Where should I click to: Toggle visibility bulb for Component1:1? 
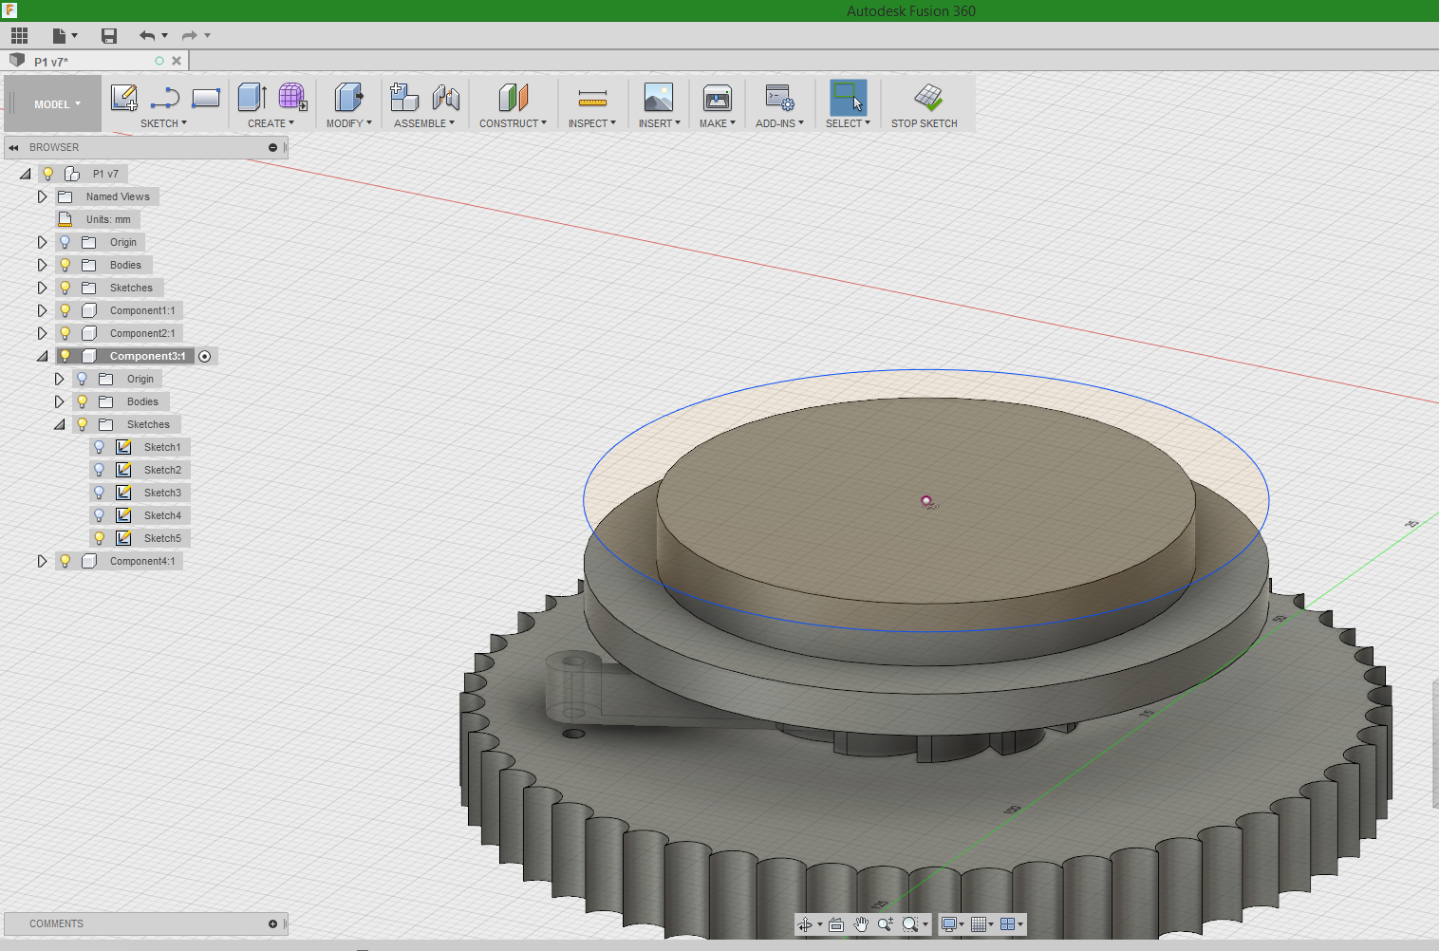pos(65,310)
